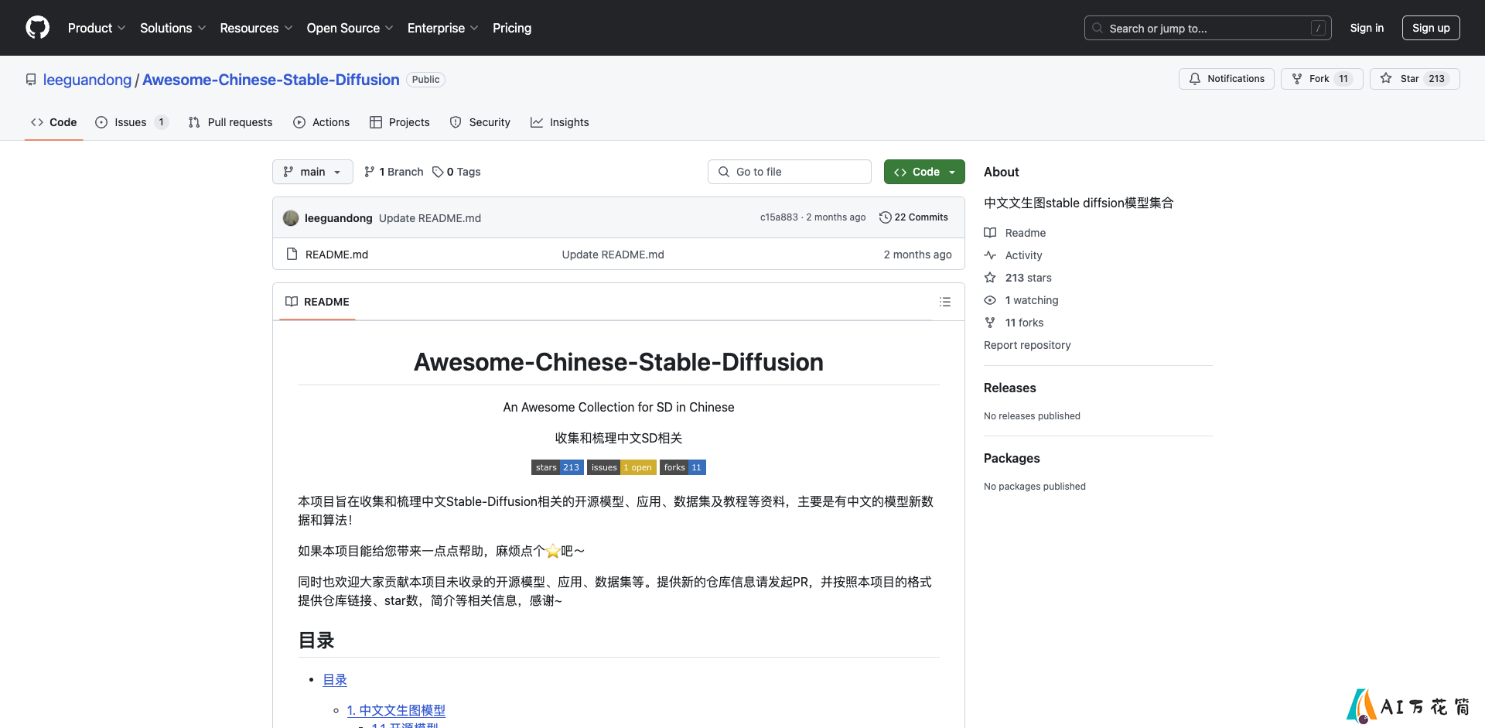The width and height of the screenshot is (1485, 728).
Task: Open Activity link in About
Action: point(1013,255)
